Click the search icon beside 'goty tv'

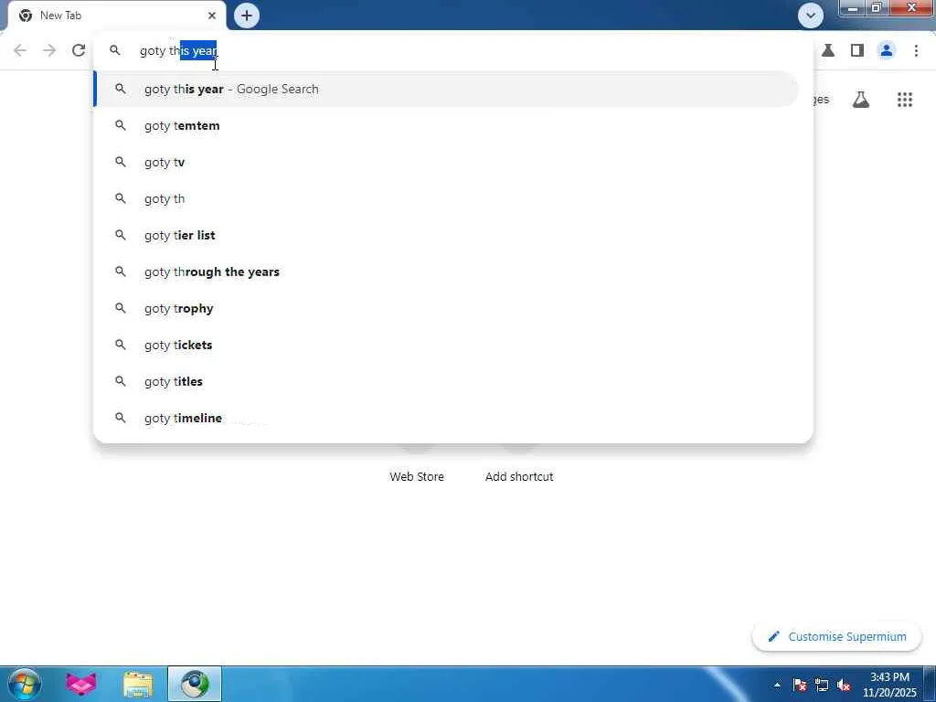121,162
